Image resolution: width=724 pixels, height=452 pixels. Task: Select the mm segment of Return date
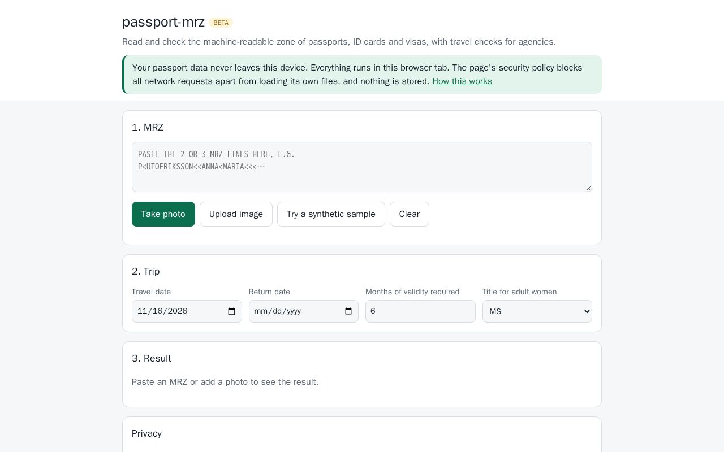[261, 311]
